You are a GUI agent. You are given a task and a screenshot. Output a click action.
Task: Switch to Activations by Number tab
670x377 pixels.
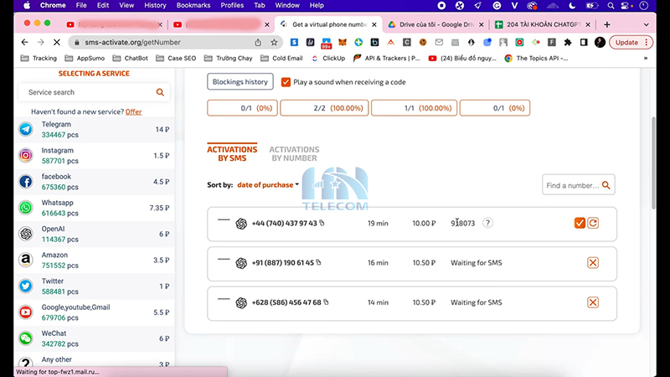click(x=294, y=154)
